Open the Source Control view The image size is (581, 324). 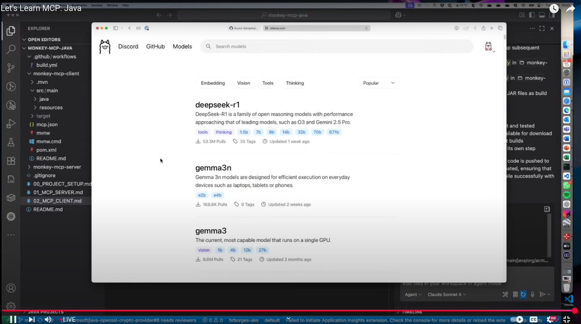(11, 68)
